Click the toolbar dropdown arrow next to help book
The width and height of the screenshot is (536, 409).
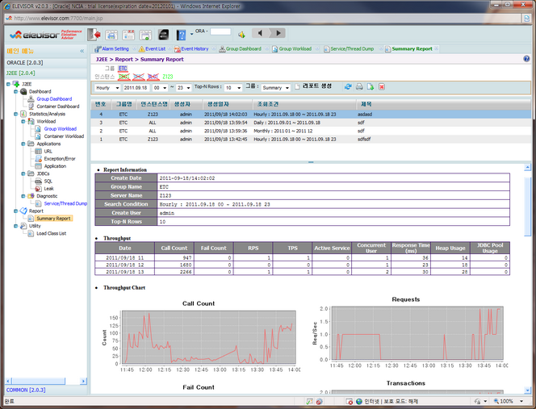pyautogui.click(x=191, y=34)
